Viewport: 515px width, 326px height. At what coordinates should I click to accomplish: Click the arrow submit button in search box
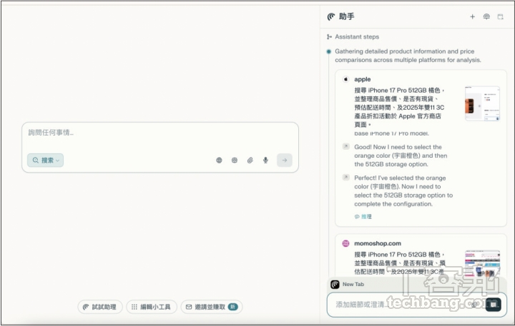point(285,161)
